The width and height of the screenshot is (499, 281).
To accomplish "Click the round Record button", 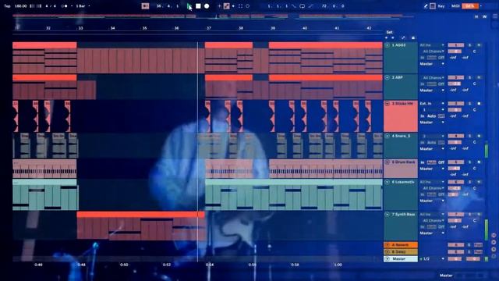I will 207,6.
